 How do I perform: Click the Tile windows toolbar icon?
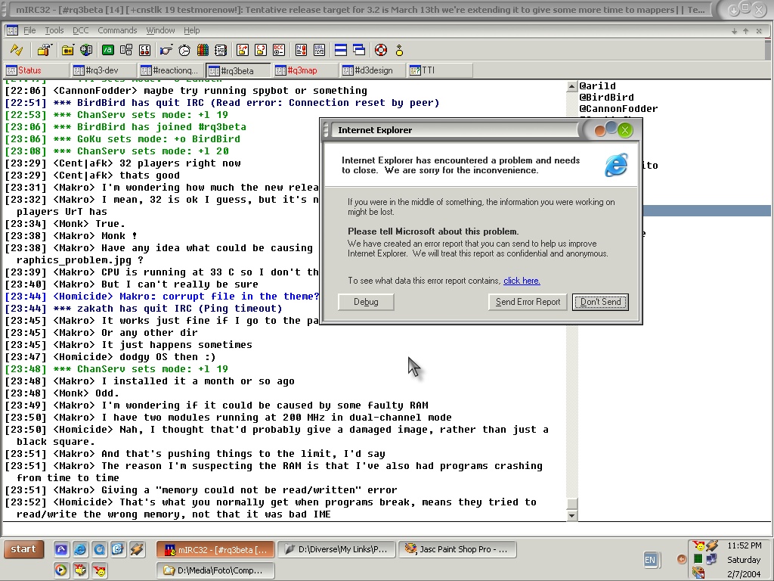point(341,51)
